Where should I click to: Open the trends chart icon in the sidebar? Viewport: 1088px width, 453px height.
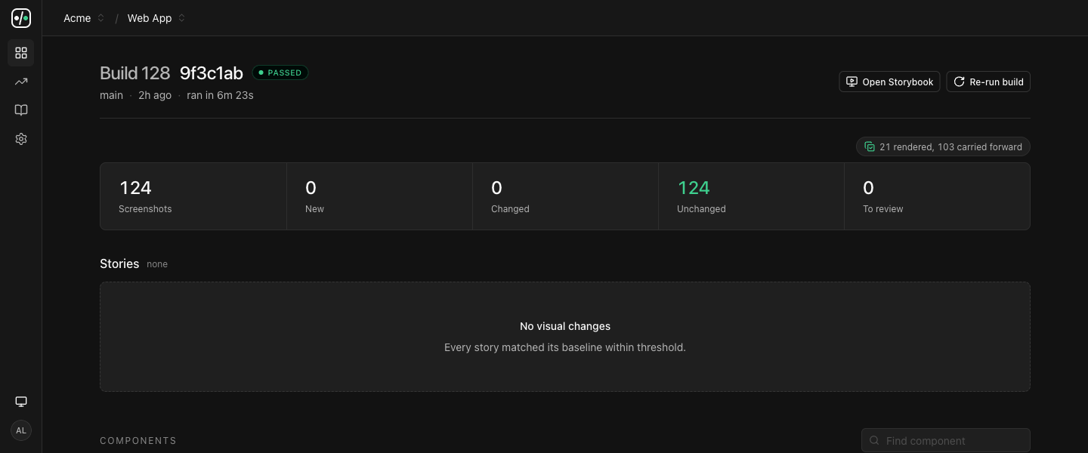coord(21,82)
